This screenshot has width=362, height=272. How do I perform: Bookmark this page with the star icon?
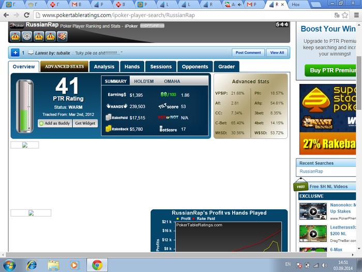(345, 15)
